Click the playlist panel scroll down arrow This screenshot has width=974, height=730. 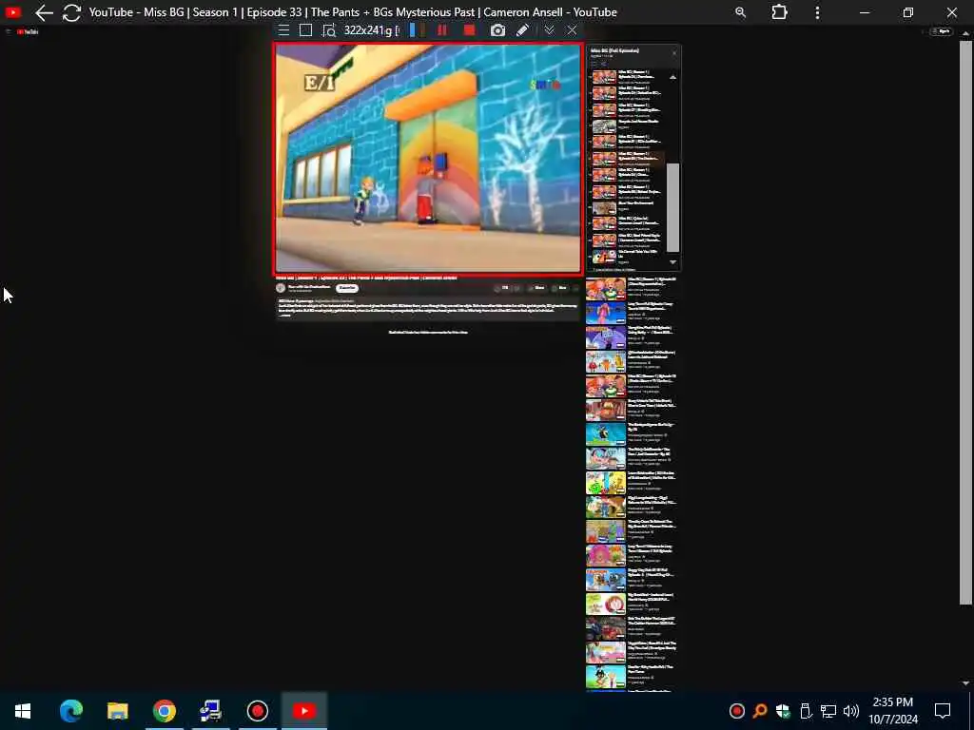click(672, 262)
